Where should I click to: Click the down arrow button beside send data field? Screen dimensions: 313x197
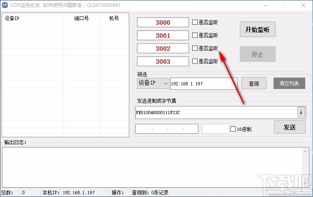coord(301,113)
